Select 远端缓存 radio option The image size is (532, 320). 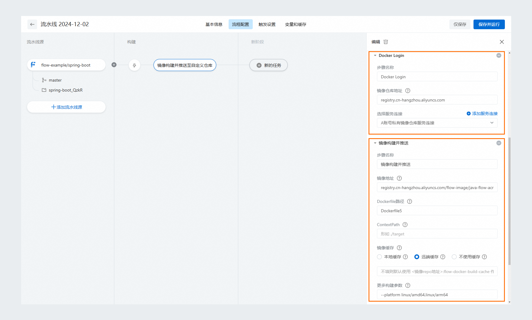click(x=417, y=257)
